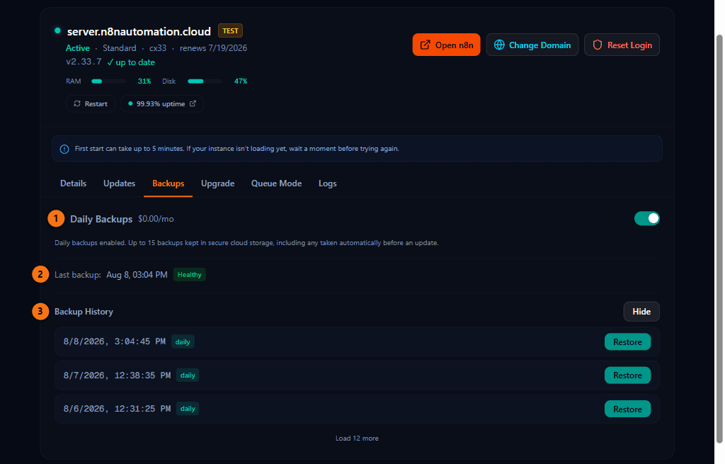This screenshot has height=464, width=725.
Task: Click the v2.33.7 version text
Action: pos(84,62)
